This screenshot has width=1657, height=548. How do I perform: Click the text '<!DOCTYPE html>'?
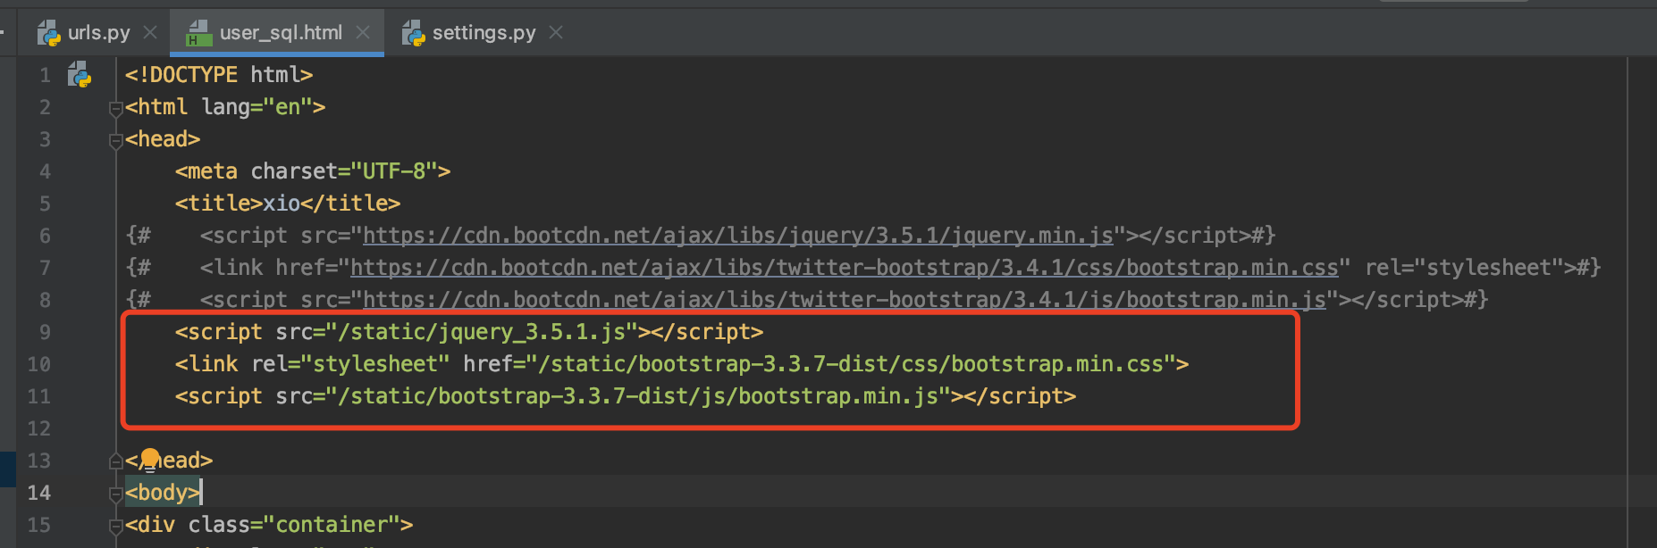pyautogui.click(x=219, y=75)
